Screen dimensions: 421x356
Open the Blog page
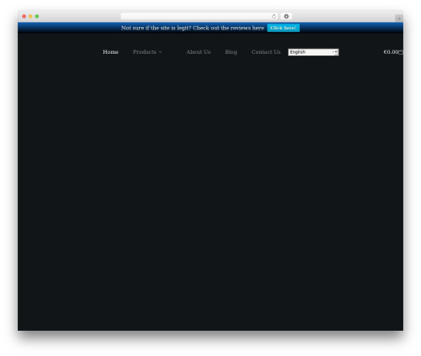coord(231,52)
